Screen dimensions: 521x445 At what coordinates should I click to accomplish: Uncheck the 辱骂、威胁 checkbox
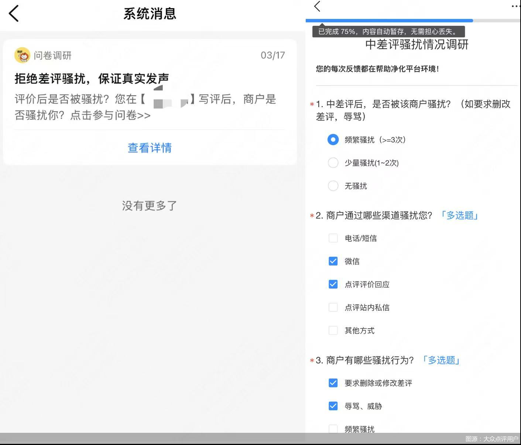(x=333, y=406)
